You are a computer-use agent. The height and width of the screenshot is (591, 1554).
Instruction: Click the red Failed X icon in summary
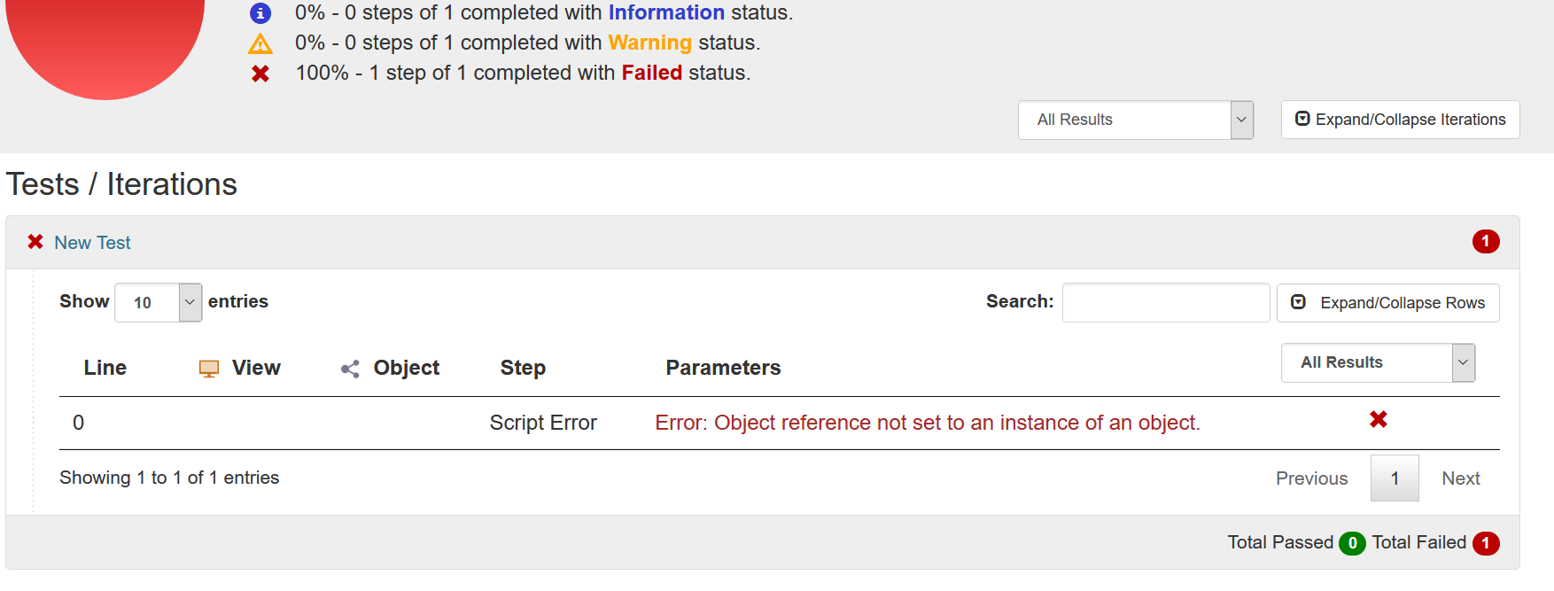[260, 74]
